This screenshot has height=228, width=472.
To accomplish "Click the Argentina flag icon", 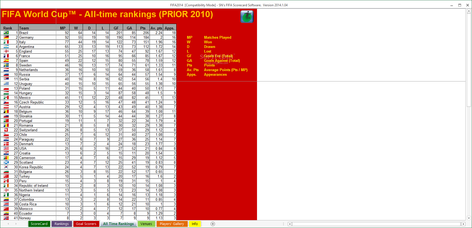I will (x=6, y=47).
